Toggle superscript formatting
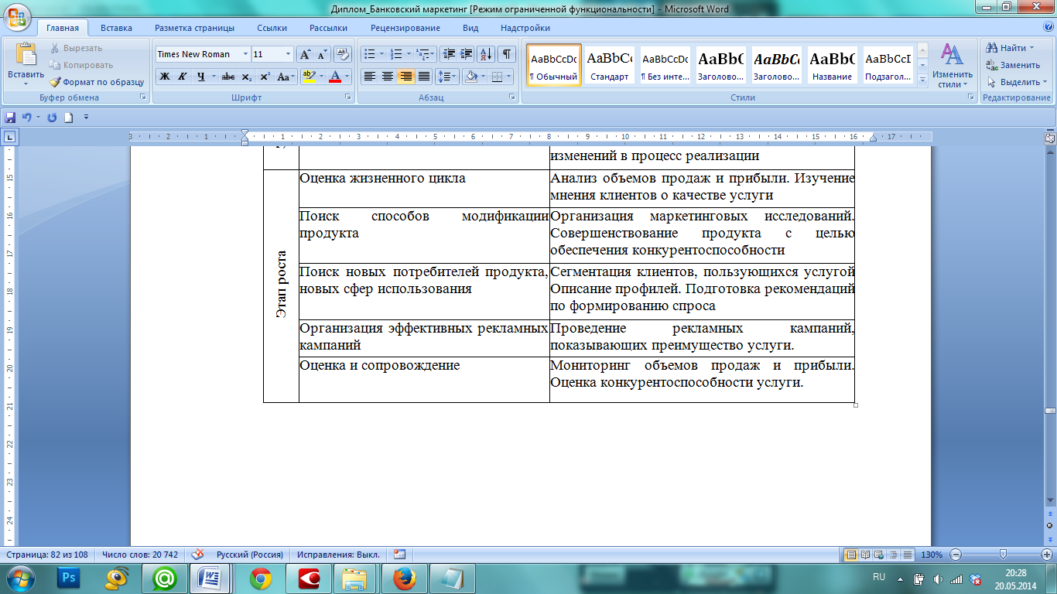The height and width of the screenshot is (594, 1057). tap(265, 77)
